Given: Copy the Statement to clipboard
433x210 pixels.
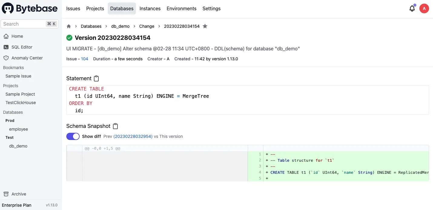Looking at the screenshot, I should click(x=96, y=78).
